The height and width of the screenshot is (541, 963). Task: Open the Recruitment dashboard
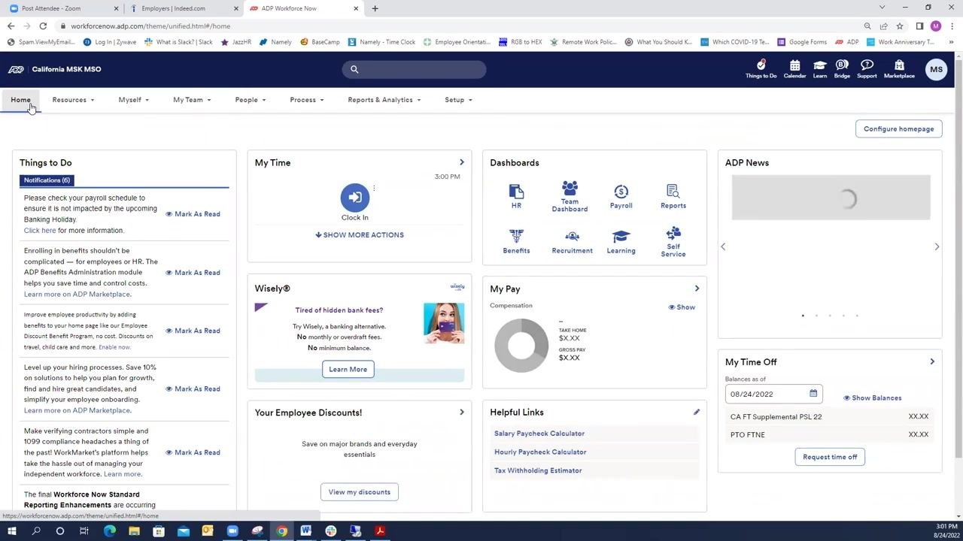pyautogui.click(x=572, y=243)
